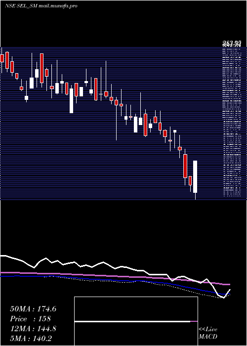Click the 'Price : 158' label

31,319
